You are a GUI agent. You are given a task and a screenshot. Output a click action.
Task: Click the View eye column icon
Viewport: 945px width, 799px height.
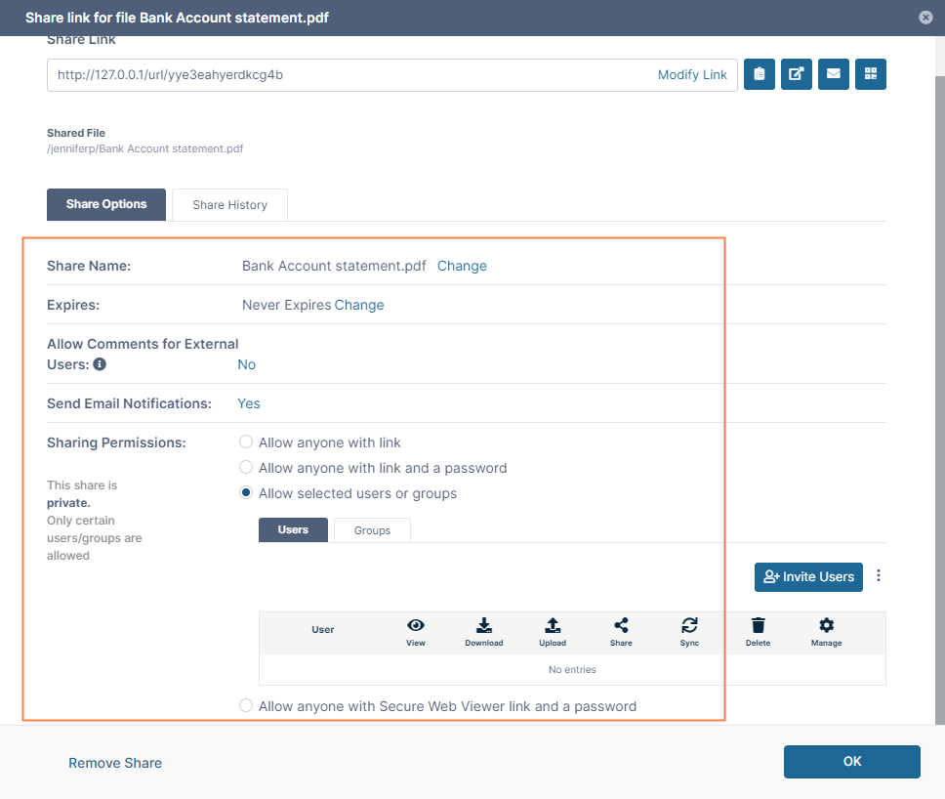tap(416, 626)
